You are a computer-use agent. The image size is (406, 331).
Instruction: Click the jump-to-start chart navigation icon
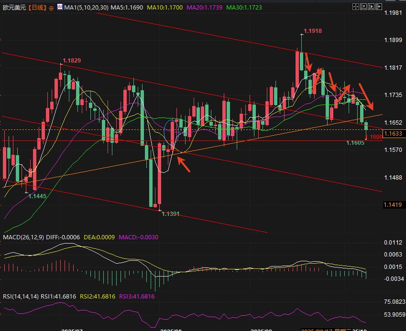pos(363,7)
